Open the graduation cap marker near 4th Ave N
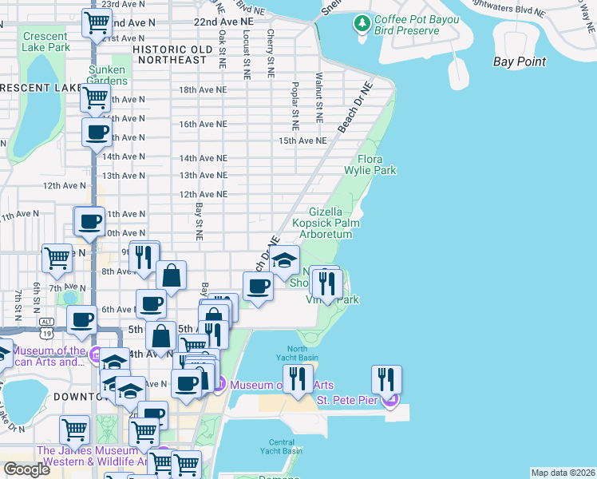 pyautogui.click(x=115, y=362)
